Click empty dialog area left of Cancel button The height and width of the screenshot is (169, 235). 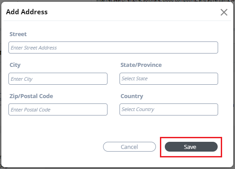click(52, 147)
